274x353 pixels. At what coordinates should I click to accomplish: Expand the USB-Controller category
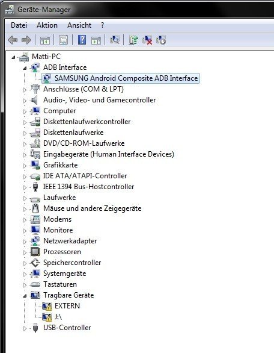coord(25,328)
